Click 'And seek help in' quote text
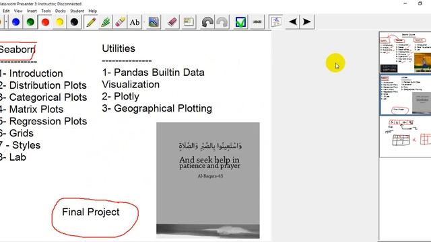This screenshot has width=431, height=242. point(209,160)
